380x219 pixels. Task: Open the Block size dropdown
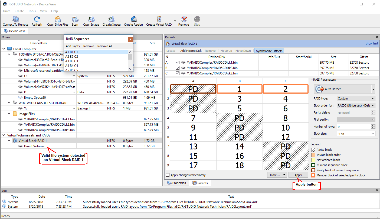click(x=356, y=134)
